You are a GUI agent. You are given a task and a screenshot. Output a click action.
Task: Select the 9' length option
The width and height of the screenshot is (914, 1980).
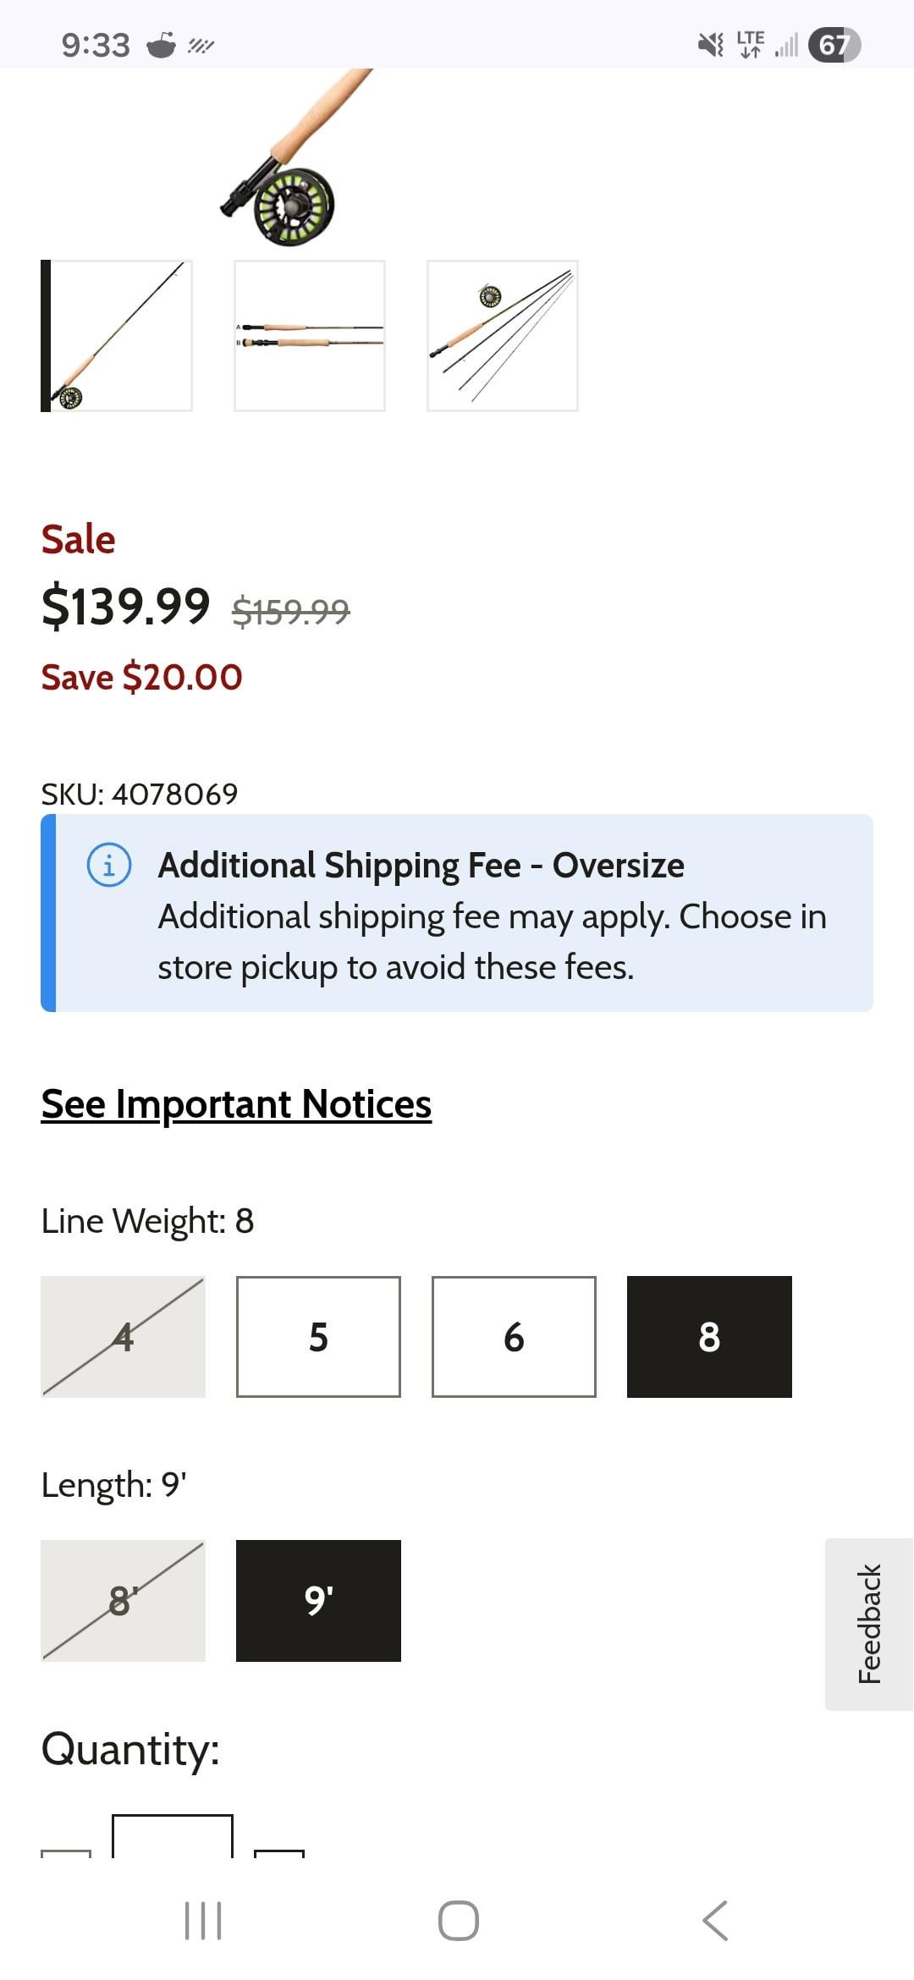318,1601
